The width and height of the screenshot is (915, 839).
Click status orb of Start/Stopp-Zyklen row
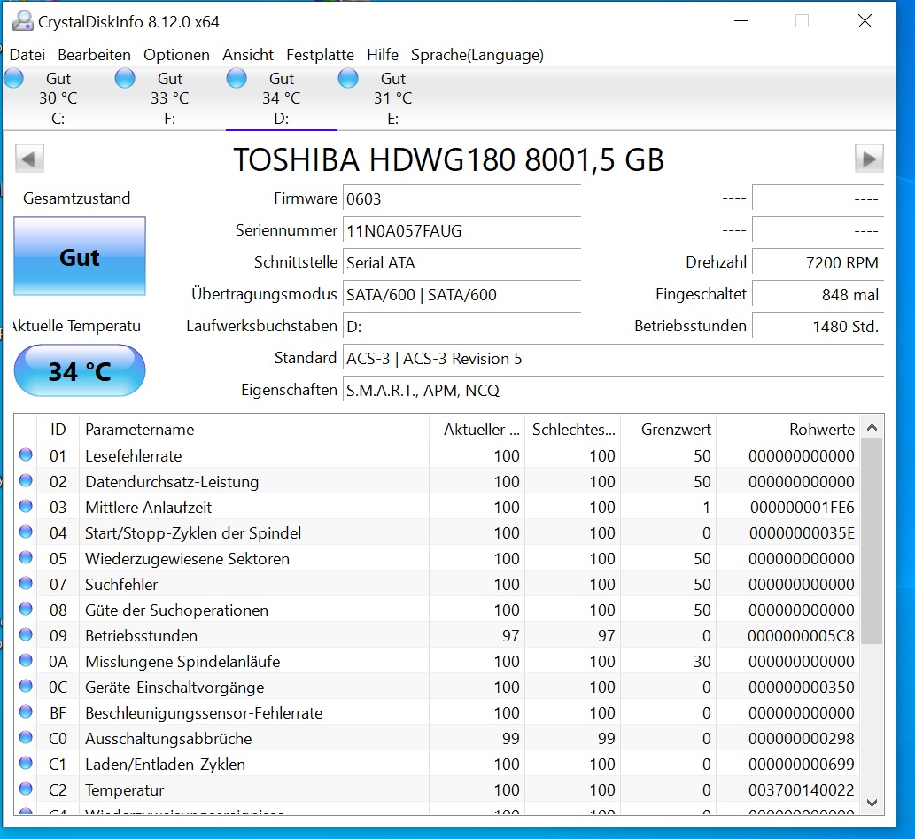tap(26, 532)
